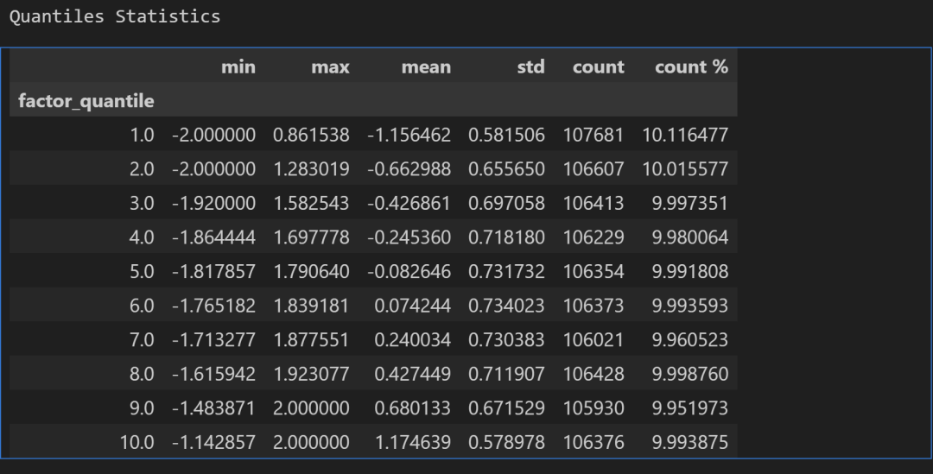
Task: Select quantile row label 1.0
Action: pyautogui.click(x=142, y=135)
